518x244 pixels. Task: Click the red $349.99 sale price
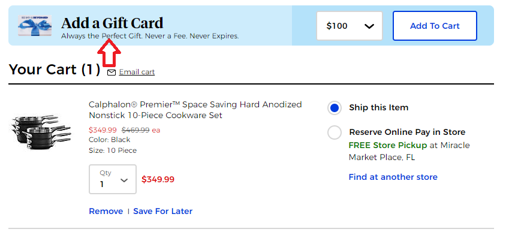tap(103, 129)
